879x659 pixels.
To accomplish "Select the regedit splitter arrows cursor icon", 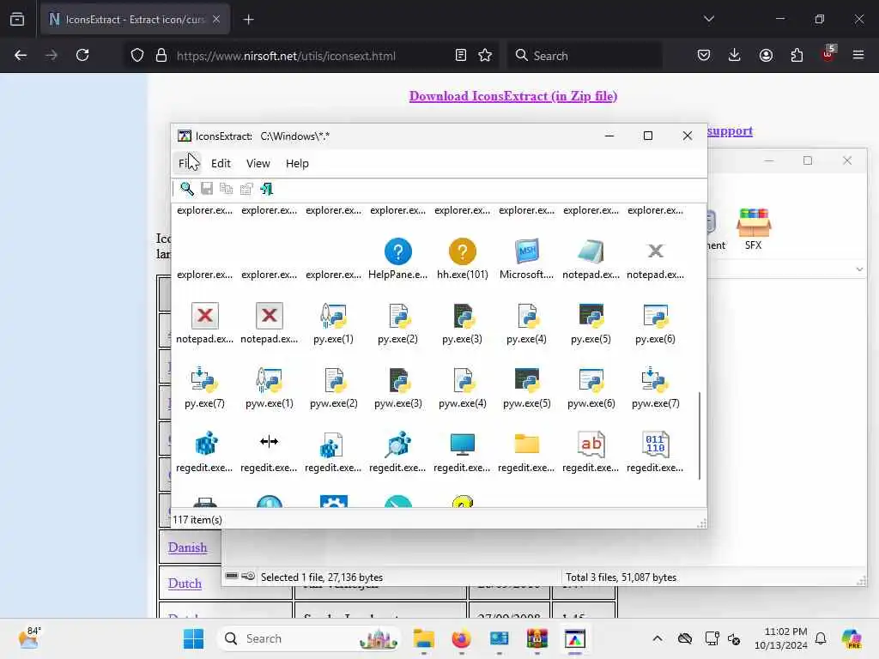I will [269, 442].
